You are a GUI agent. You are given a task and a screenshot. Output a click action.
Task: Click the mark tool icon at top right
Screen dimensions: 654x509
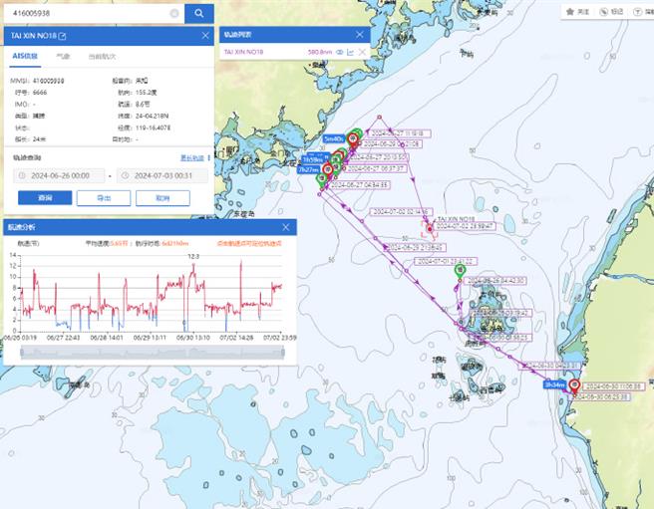604,12
